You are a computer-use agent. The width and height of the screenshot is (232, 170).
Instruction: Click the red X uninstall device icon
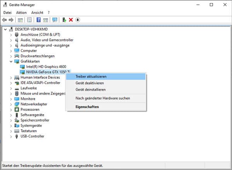pyautogui.click(x=71, y=20)
